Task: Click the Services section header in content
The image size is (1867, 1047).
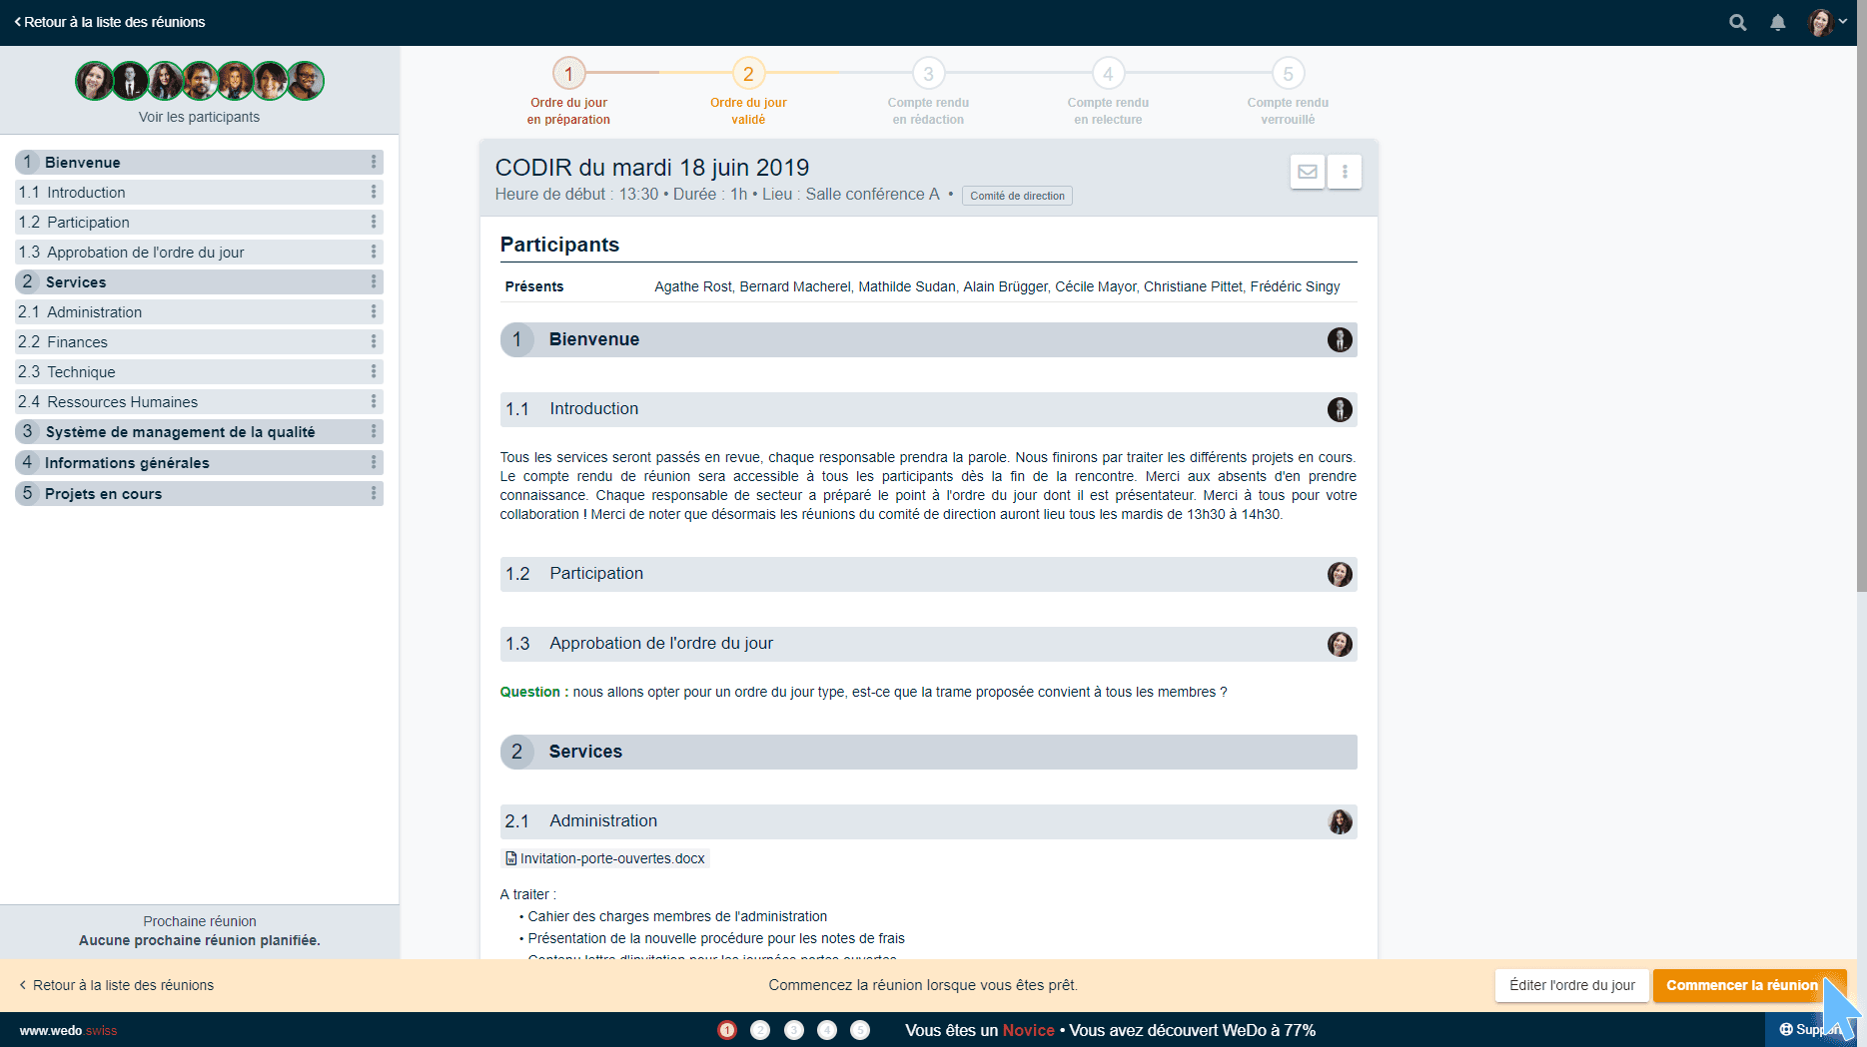Action: tap(928, 752)
